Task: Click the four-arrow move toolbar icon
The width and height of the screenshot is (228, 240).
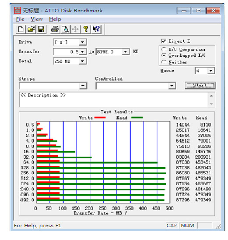Action: [x=75, y=29]
